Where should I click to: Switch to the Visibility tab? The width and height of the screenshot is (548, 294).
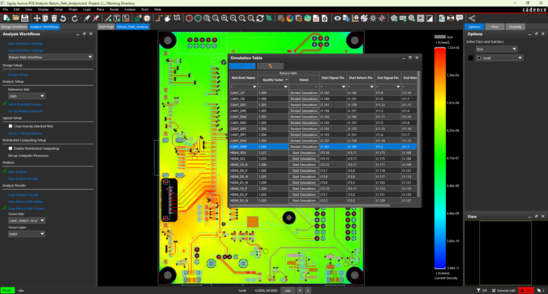[515, 27]
